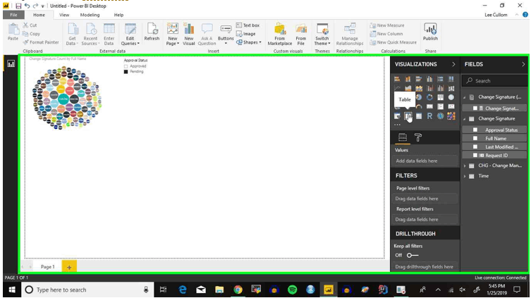Image resolution: width=531 pixels, height=298 pixels.
Task: Open the Shapes dropdown
Action: coord(248,42)
